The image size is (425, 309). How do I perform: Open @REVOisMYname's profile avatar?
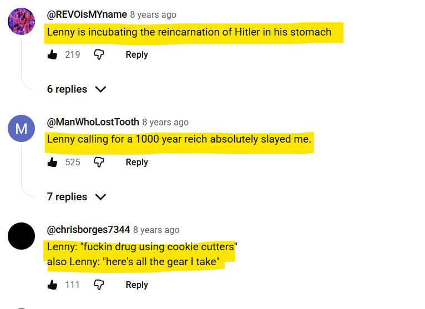point(21,22)
